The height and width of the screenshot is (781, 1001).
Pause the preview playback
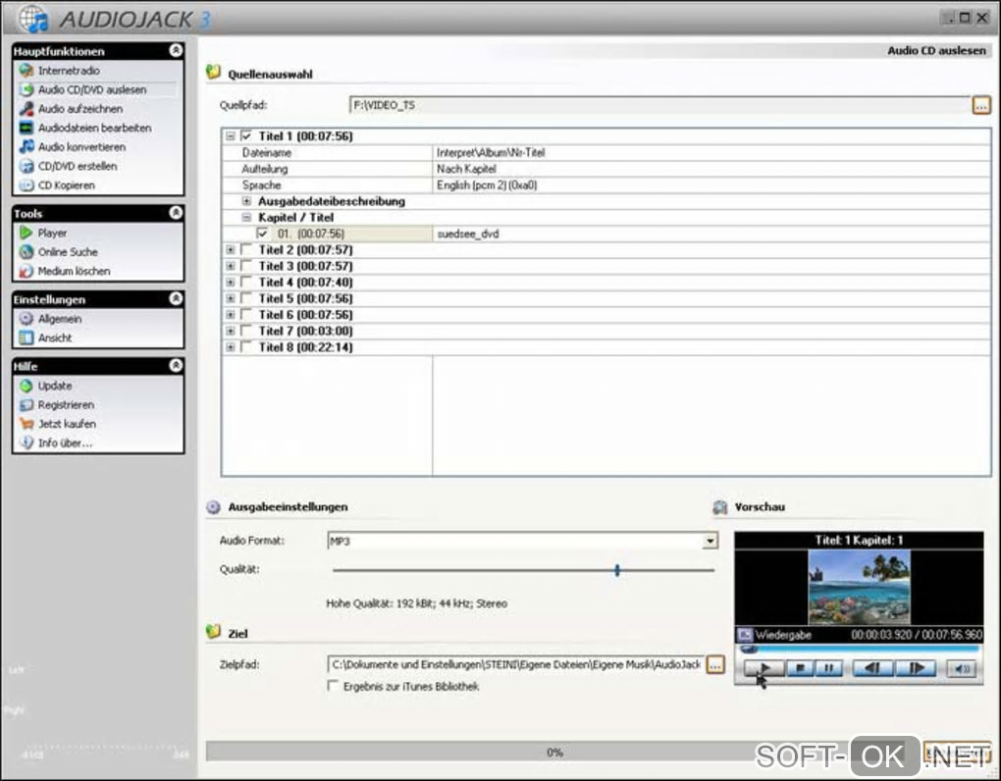pyautogui.click(x=828, y=668)
